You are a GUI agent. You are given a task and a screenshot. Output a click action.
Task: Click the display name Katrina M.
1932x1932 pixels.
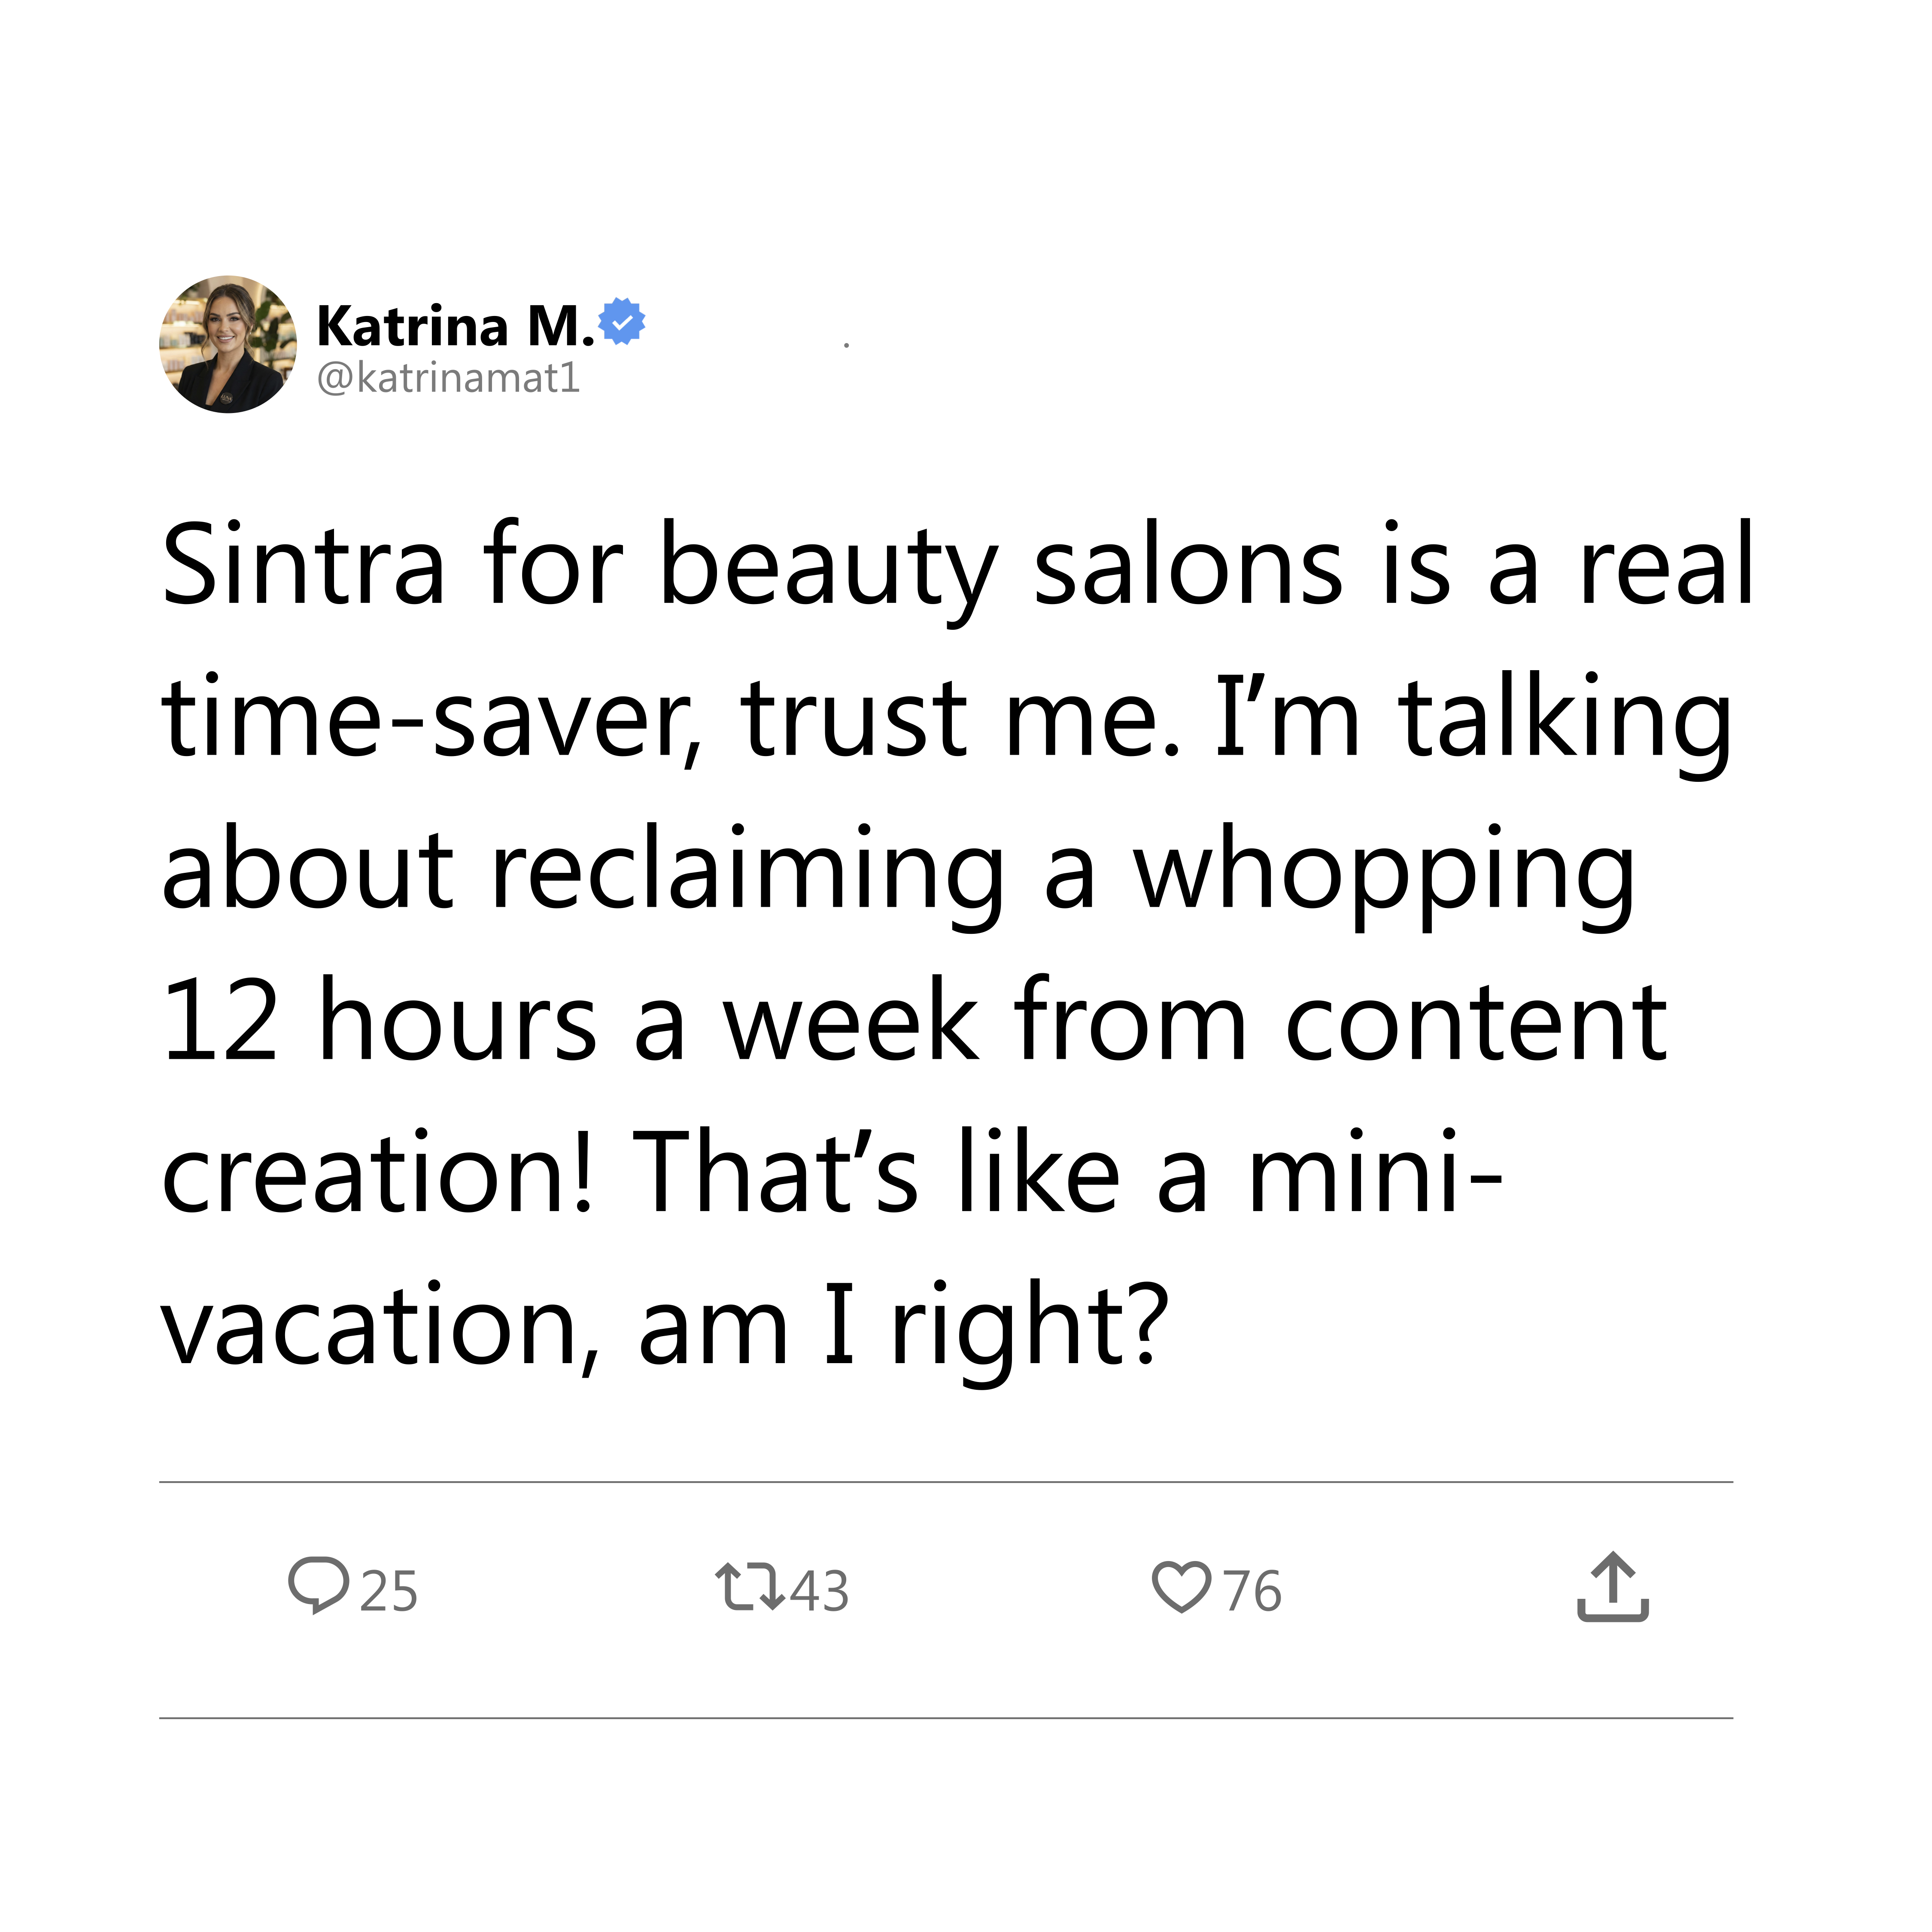455,326
